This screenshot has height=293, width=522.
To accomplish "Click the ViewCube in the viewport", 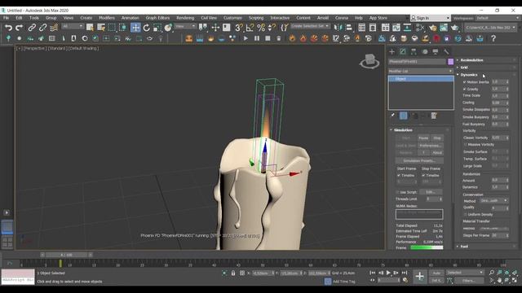I will pos(369,61).
